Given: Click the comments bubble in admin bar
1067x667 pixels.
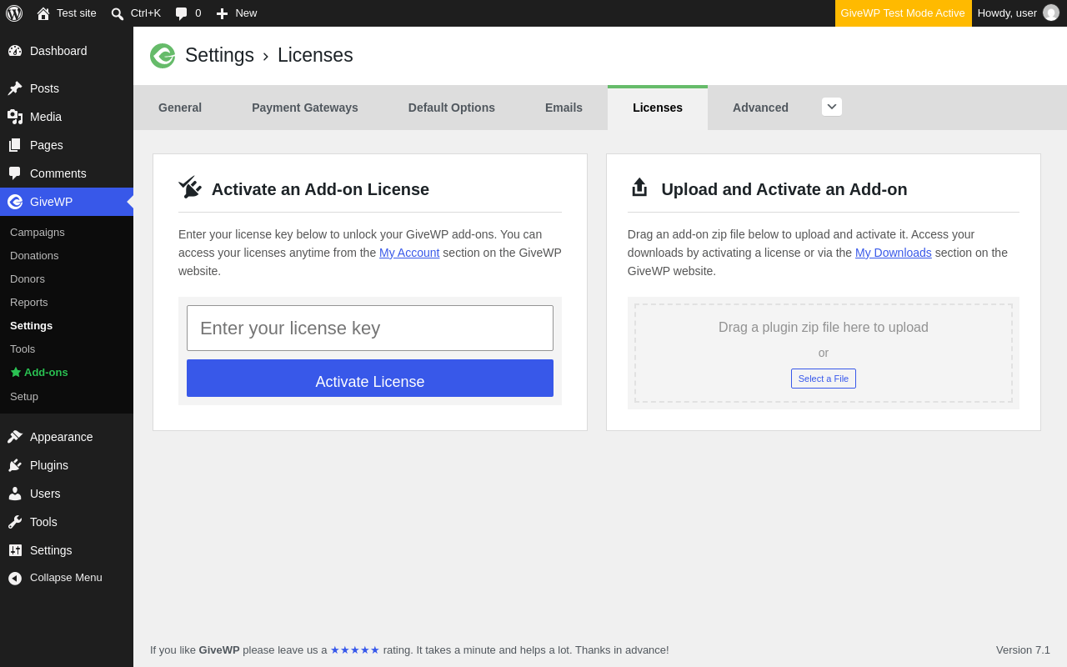Looking at the screenshot, I should point(188,13).
